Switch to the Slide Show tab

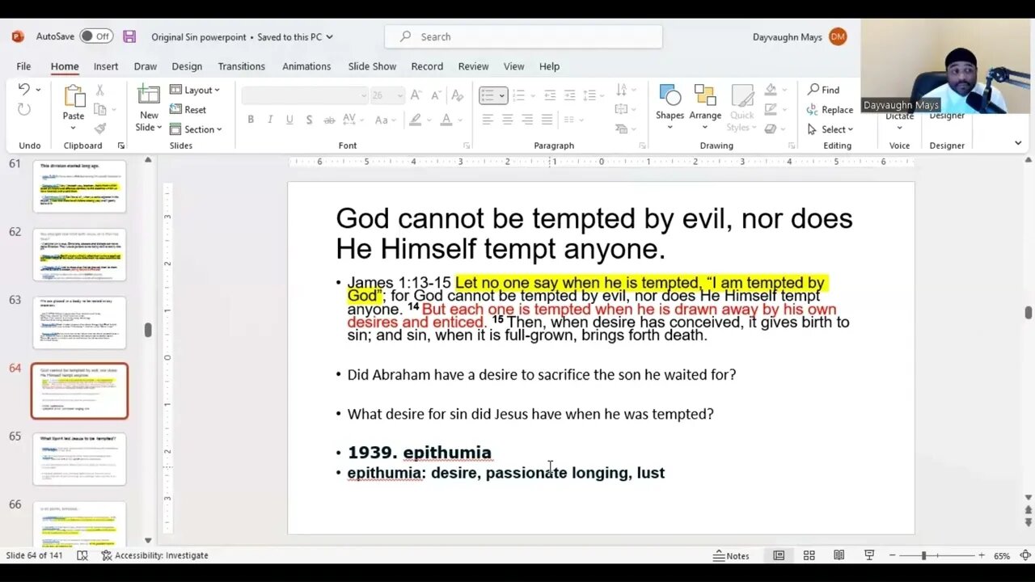pos(372,66)
